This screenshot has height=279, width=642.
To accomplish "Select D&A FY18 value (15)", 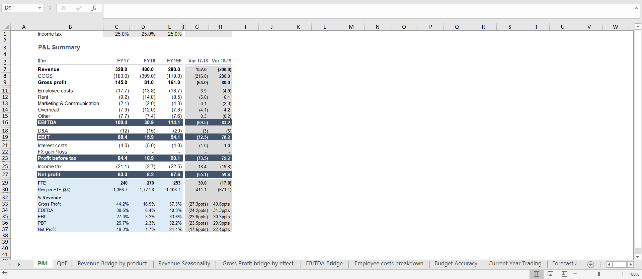I will pyautogui.click(x=151, y=131).
